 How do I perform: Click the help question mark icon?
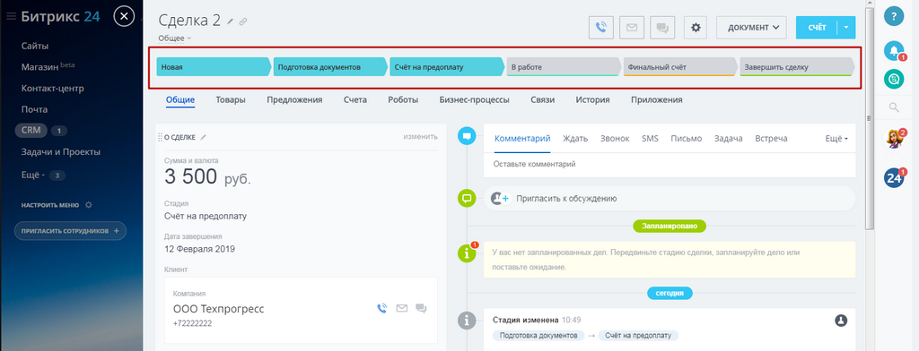[x=894, y=16]
